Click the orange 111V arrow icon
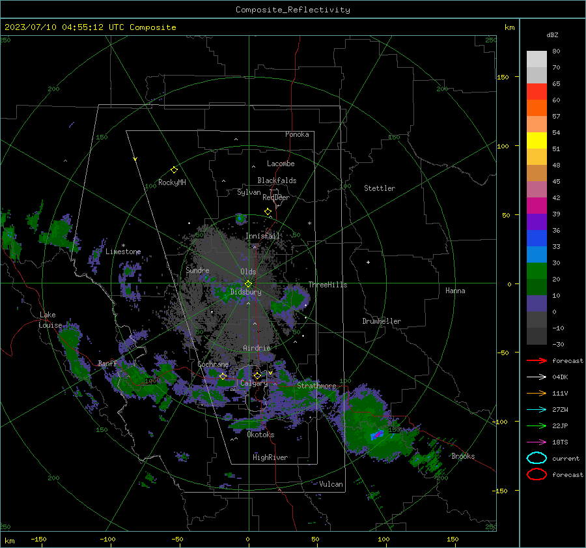Screen dimensions: 586x548 (x=537, y=393)
